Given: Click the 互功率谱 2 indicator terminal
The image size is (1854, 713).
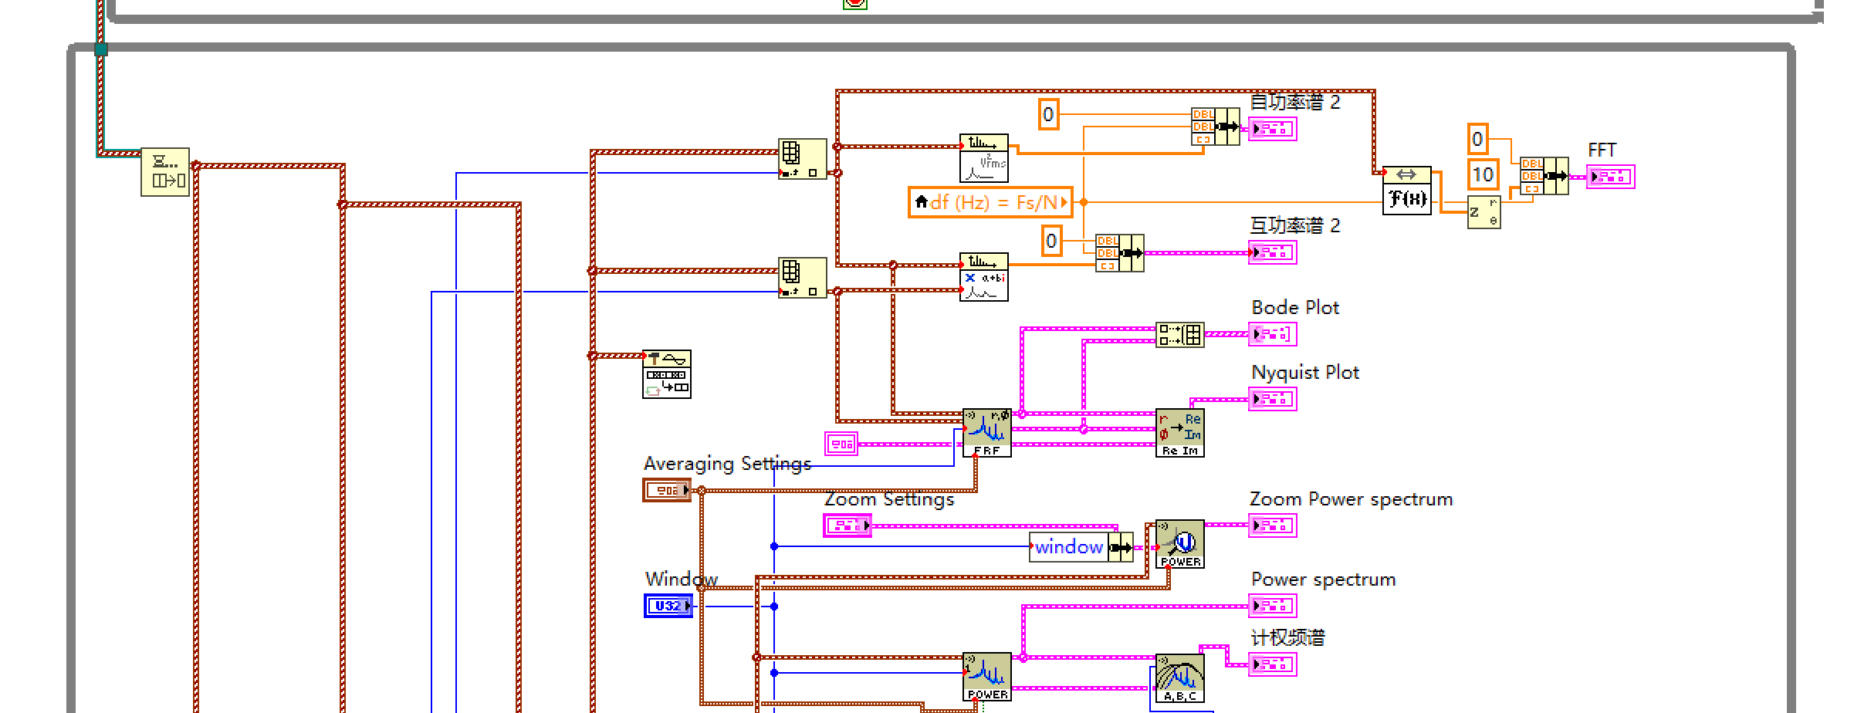Looking at the screenshot, I should click(1273, 252).
